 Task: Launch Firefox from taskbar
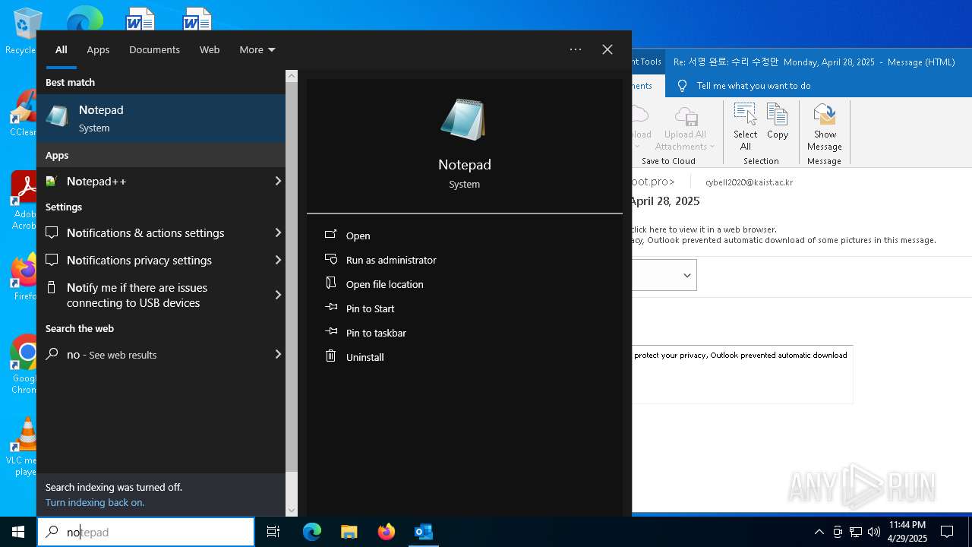click(x=386, y=532)
